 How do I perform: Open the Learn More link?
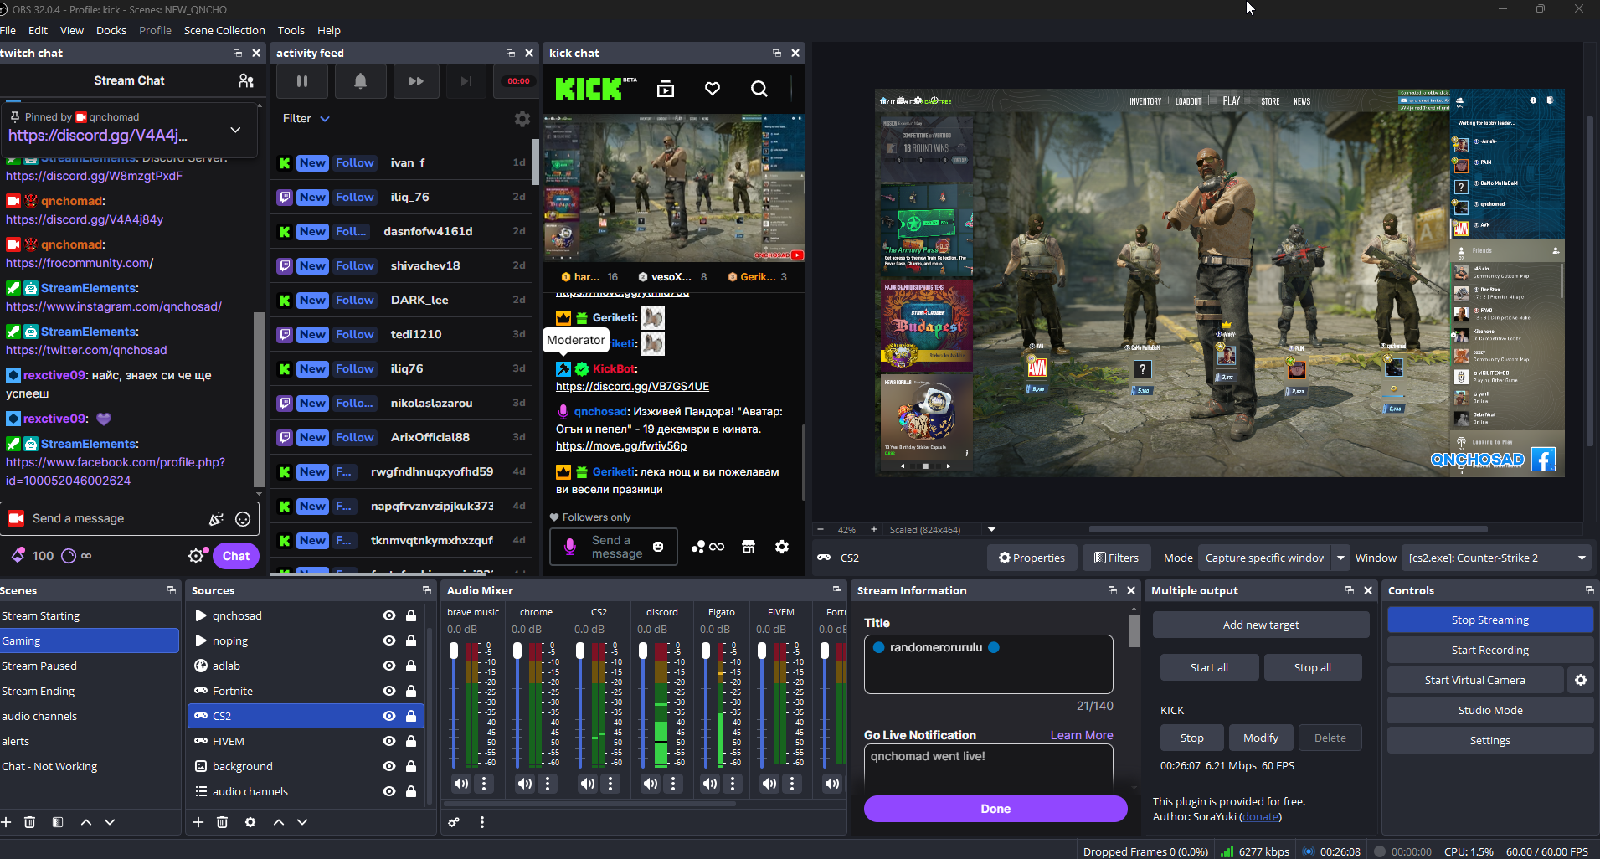pyautogui.click(x=1082, y=735)
